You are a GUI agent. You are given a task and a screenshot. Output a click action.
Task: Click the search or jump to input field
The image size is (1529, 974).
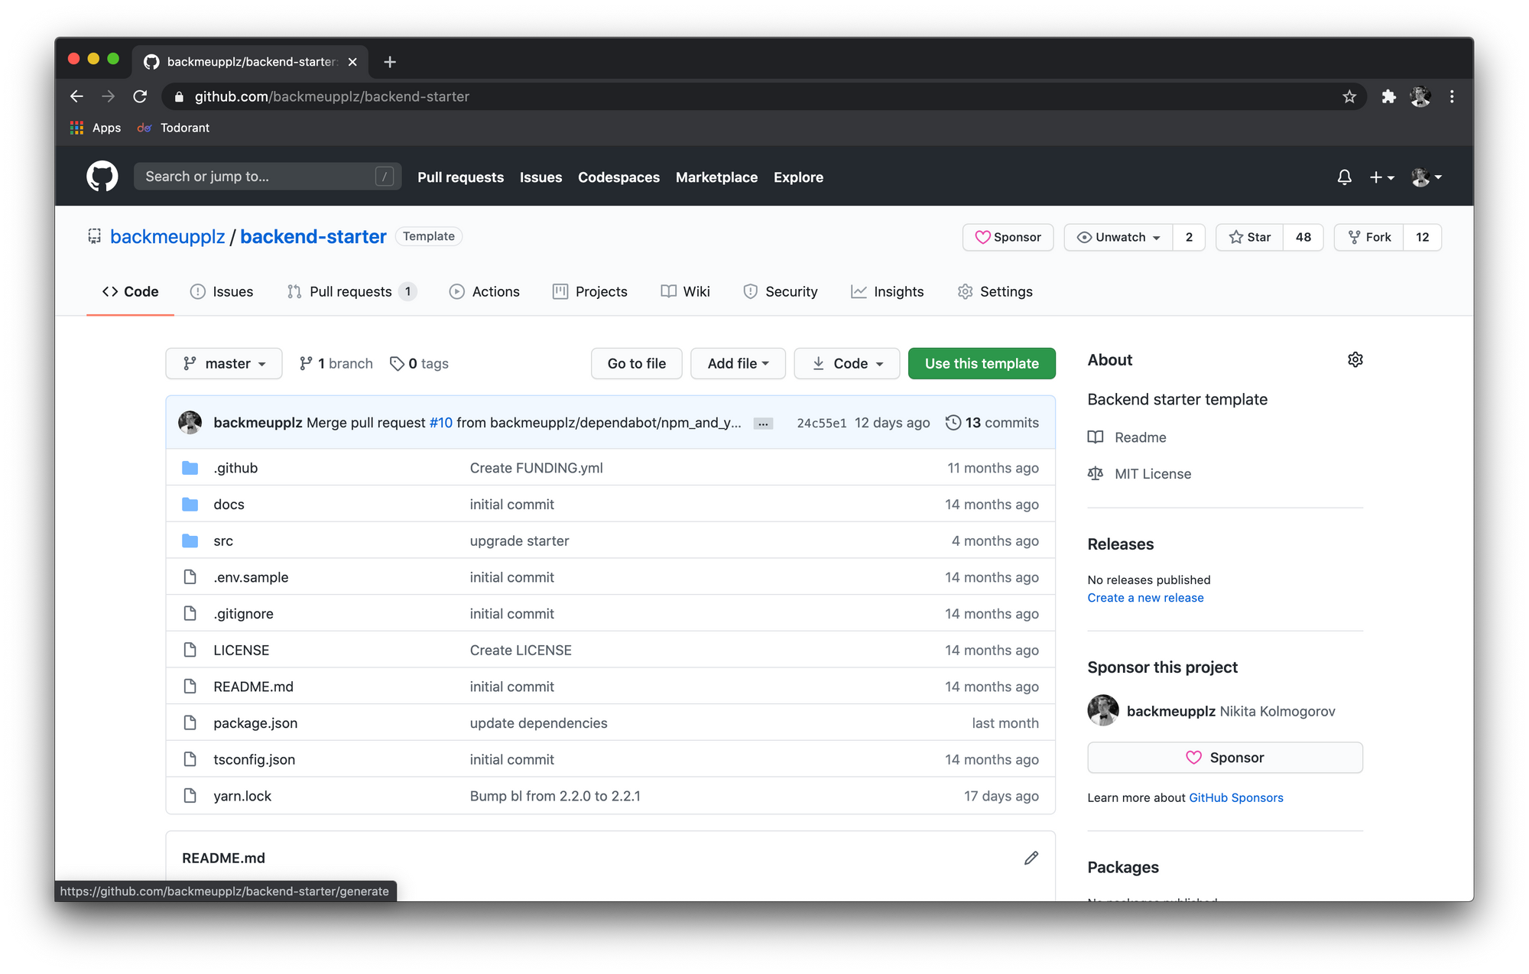coord(266,176)
